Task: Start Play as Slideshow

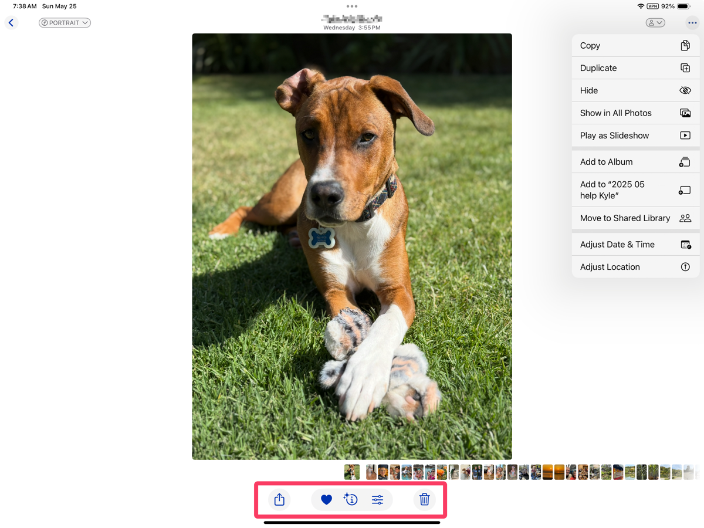Action: (x=635, y=136)
